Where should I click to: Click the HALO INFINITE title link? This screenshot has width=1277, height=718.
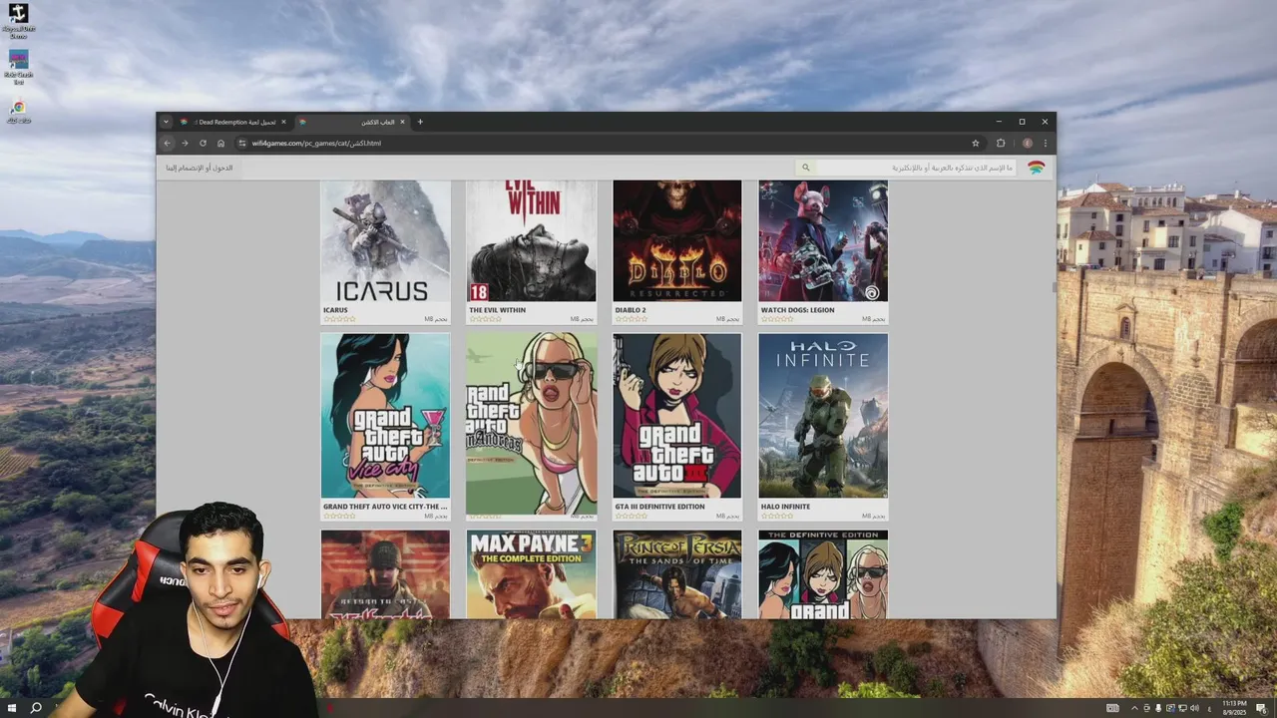(x=785, y=507)
